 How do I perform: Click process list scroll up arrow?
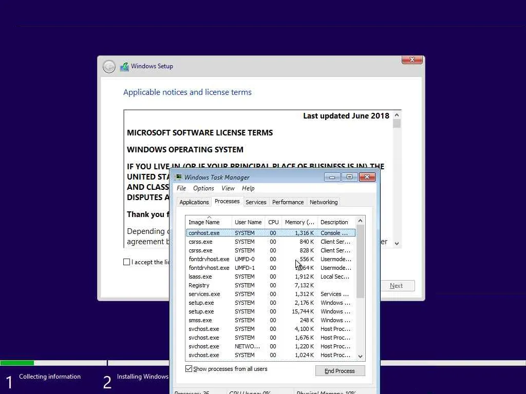[x=360, y=221]
